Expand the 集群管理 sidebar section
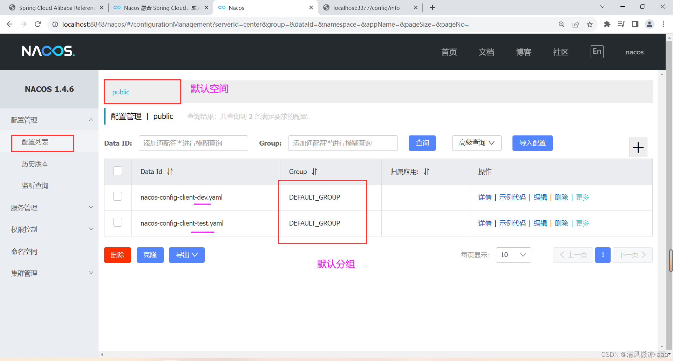This screenshot has height=361, width=673. click(49, 273)
